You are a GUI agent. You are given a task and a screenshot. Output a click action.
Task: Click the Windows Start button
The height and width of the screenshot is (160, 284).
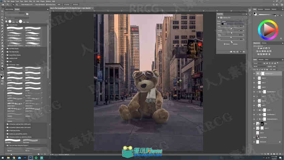pos(3,158)
